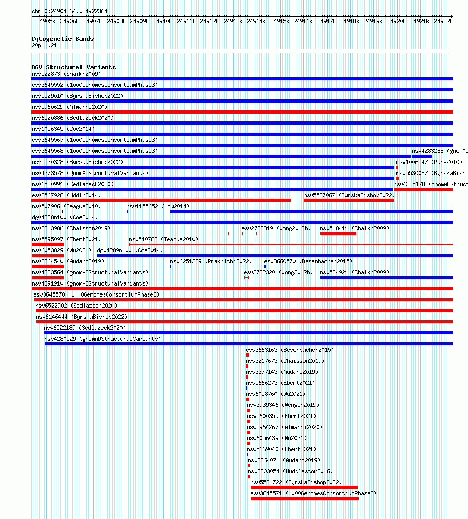Click the red nsv518411 variant bar

[x=338, y=233]
